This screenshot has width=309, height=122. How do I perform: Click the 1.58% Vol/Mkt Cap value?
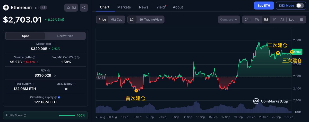click(x=66, y=62)
